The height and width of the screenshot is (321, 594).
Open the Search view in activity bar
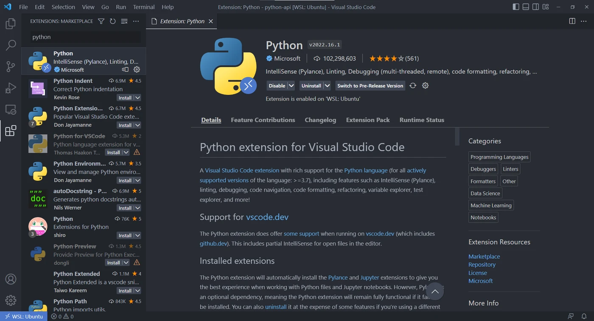coord(11,45)
